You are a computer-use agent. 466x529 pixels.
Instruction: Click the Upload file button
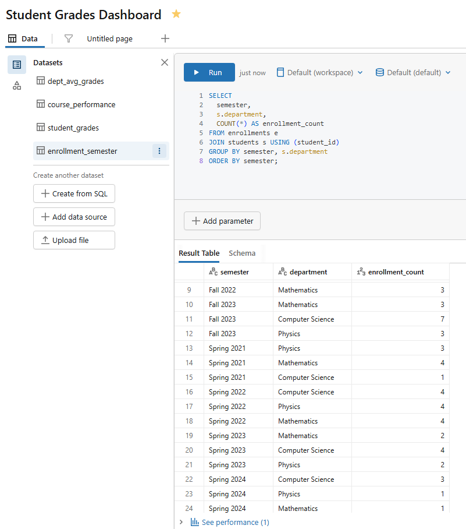pos(74,240)
